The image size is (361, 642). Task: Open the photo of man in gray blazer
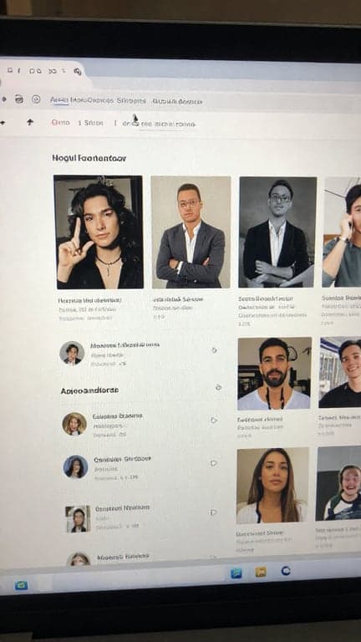pos(191,232)
